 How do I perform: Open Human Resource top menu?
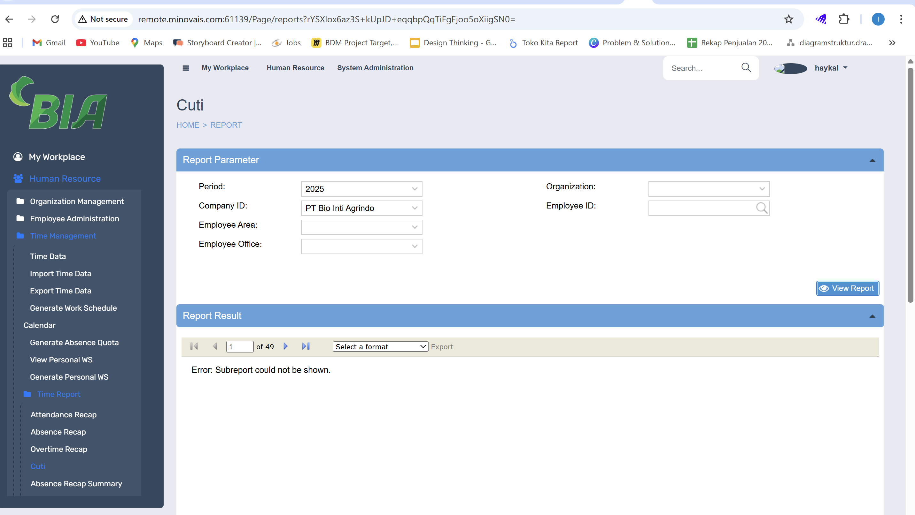coord(295,68)
